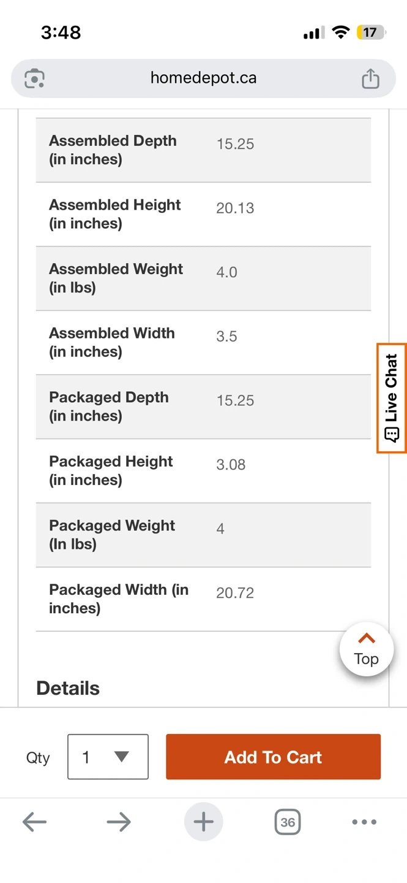
Task: Tap the battery indicator in status bar
Action: 370,32
